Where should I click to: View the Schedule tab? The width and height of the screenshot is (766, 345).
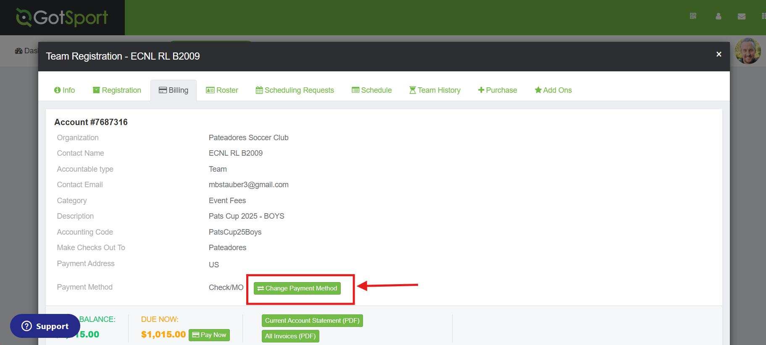pyautogui.click(x=372, y=90)
